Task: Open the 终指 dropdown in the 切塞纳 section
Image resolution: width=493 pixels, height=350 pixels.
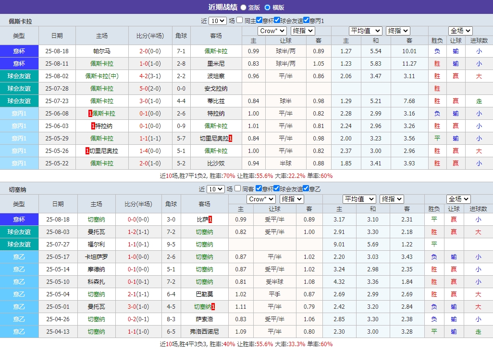Action: [291, 199]
